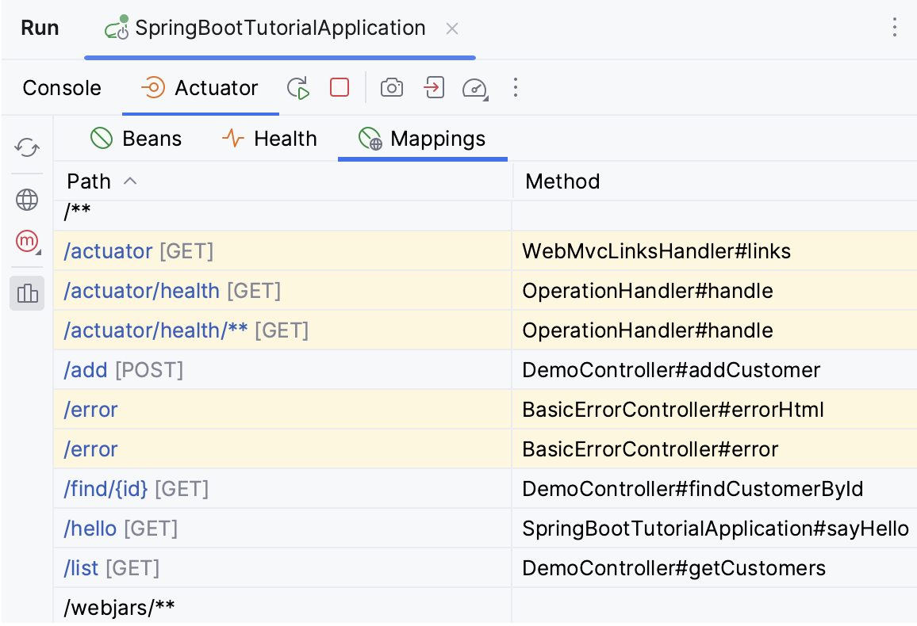Image resolution: width=917 pixels, height=626 pixels.
Task: Click the Actuator tab orange icon
Action: click(x=153, y=88)
